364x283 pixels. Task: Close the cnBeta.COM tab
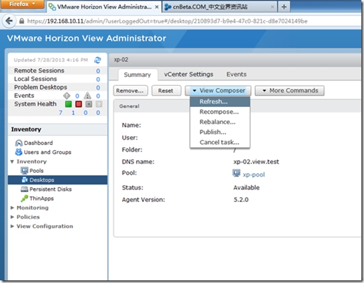(x=273, y=7)
